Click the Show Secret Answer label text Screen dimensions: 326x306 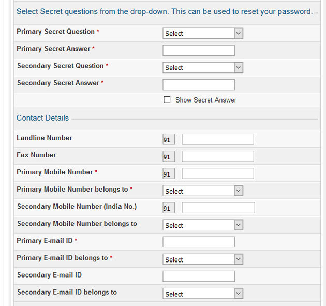coord(205,100)
